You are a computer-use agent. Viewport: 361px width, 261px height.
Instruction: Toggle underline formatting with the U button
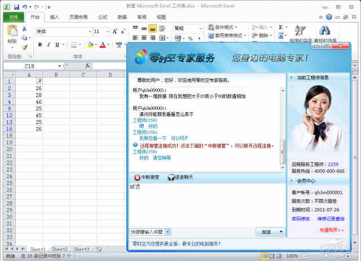click(57, 45)
